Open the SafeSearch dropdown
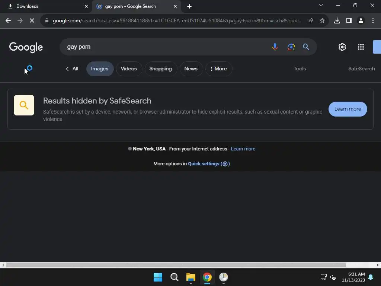381x286 pixels. click(x=361, y=69)
